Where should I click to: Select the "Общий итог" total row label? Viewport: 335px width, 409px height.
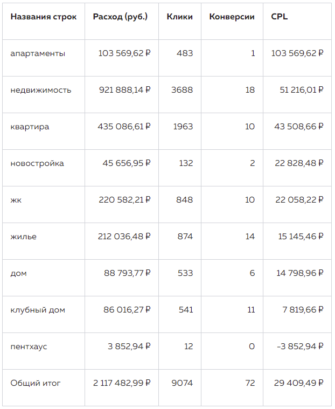[x=36, y=383]
